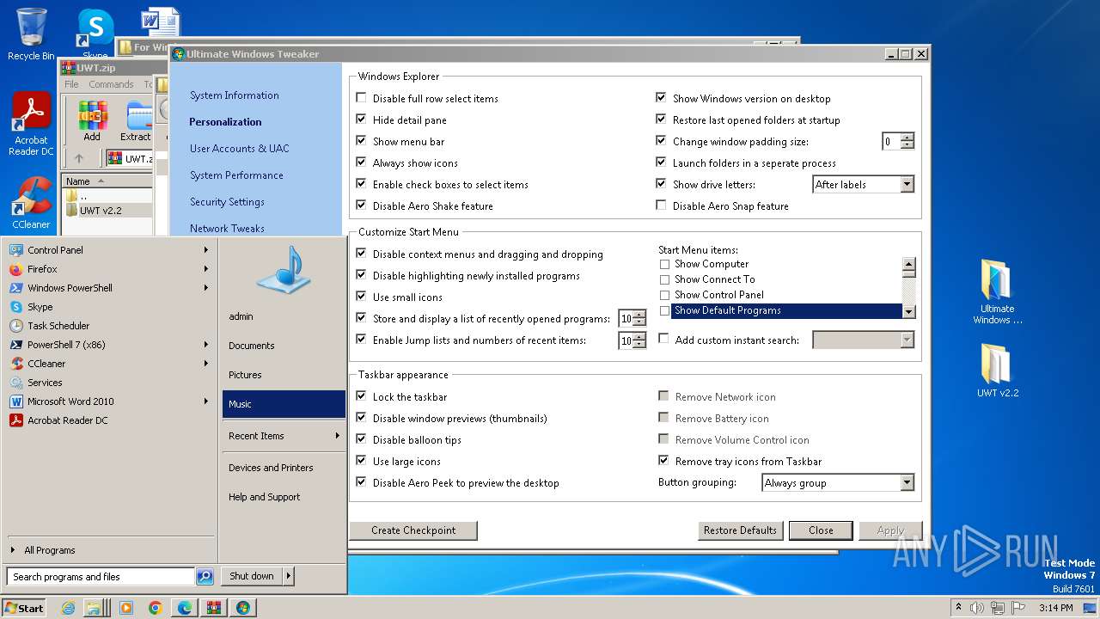
Task: Expand Windows PowerShell submenu arrow
Action: click(206, 288)
